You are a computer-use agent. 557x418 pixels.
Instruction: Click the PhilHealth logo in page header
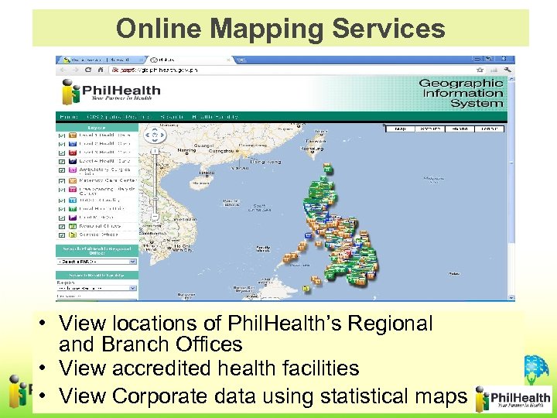pos(111,92)
